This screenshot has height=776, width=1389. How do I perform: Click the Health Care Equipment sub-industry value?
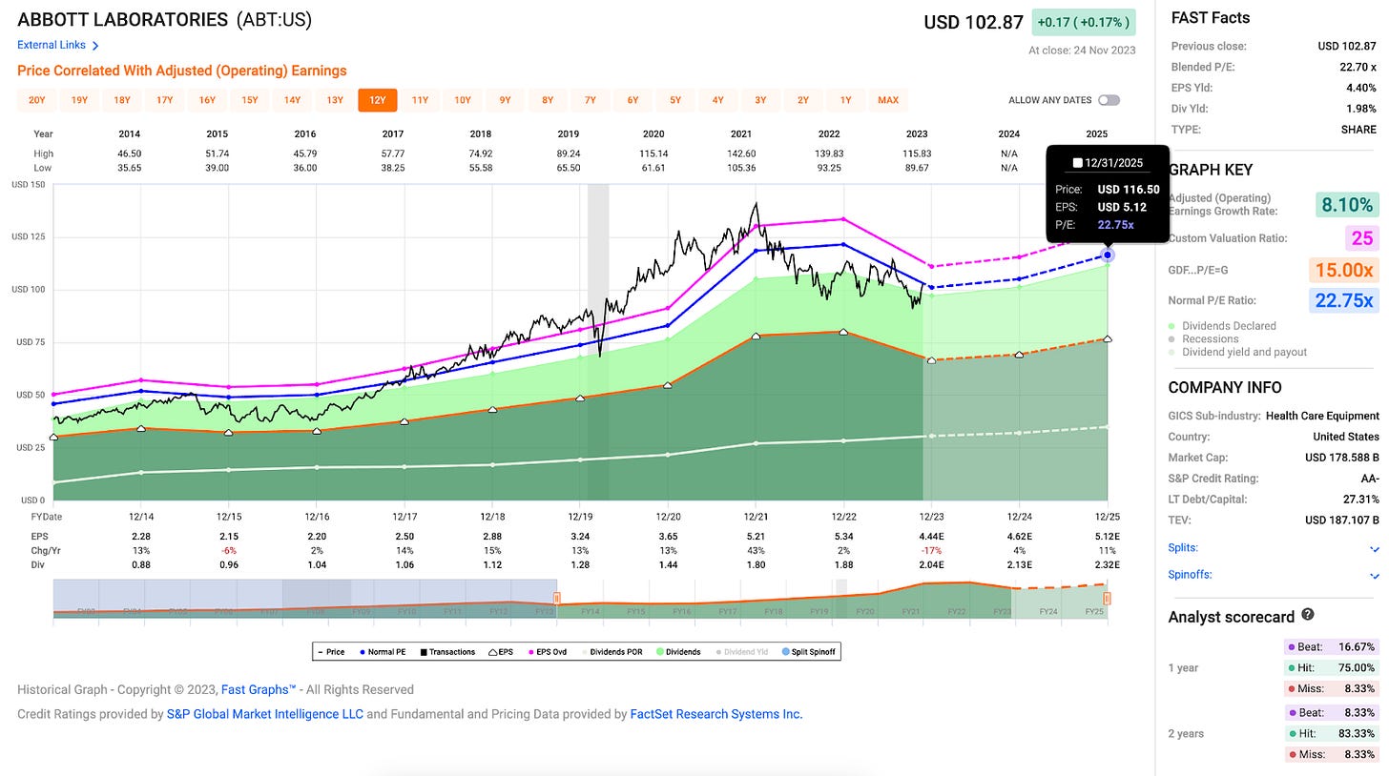pos(1322,416)
